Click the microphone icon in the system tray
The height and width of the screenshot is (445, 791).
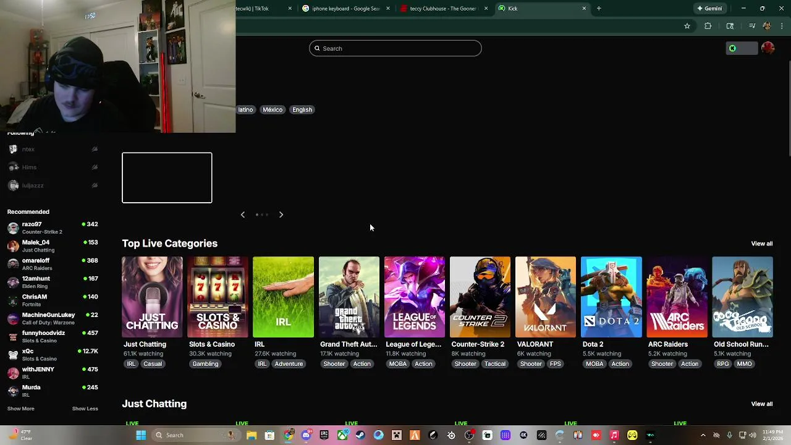point(730,435)
